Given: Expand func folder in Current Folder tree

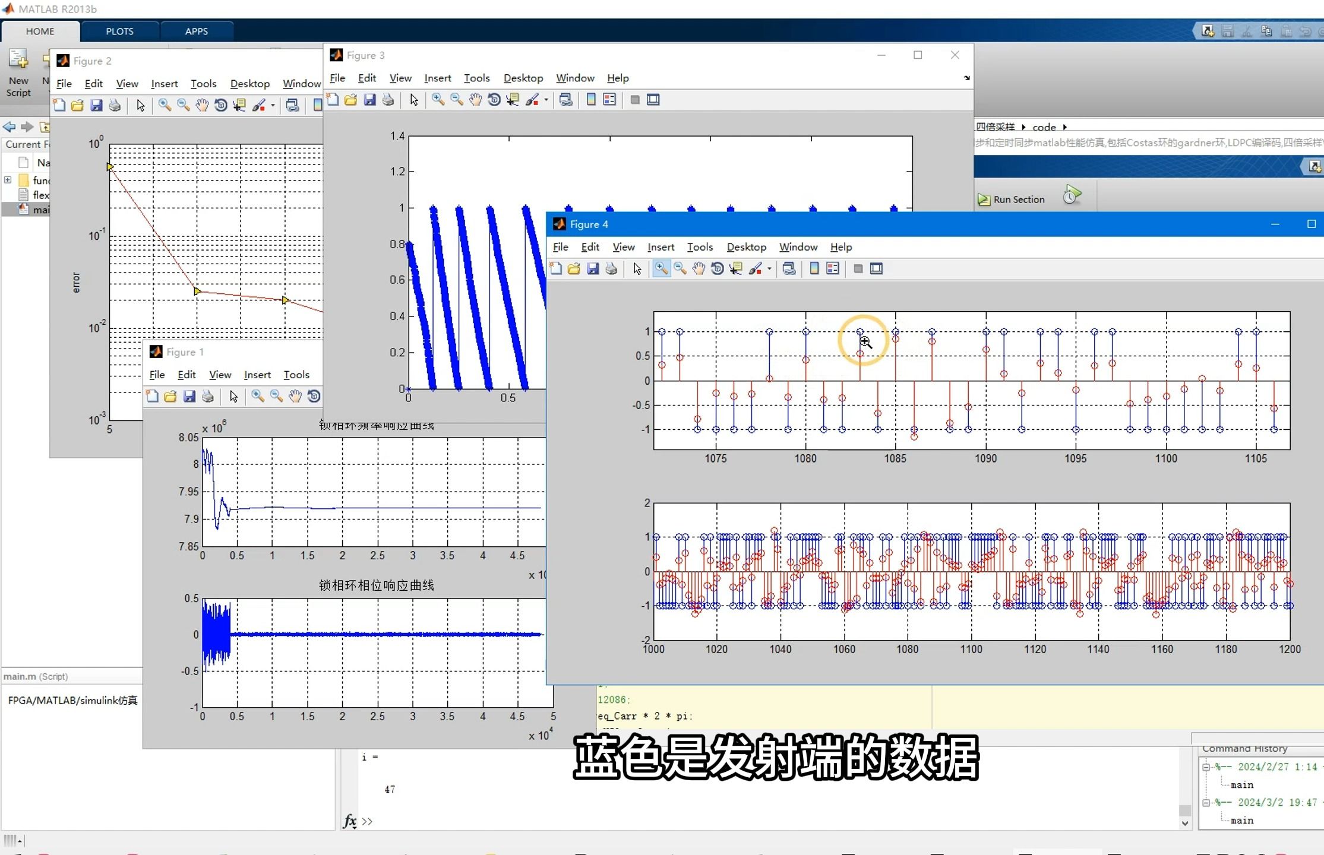Looking at the screenshot, I should pos(8,180).
